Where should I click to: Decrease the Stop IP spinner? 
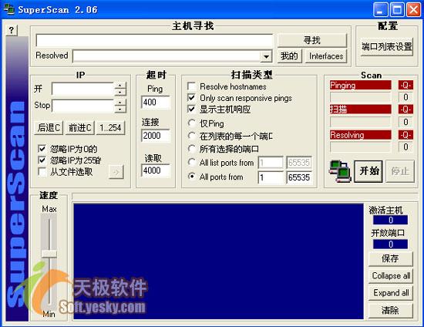click(120, 109)
